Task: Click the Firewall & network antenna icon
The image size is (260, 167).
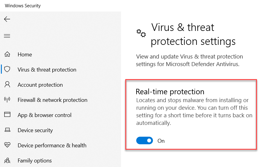Action: coord(7,100)
